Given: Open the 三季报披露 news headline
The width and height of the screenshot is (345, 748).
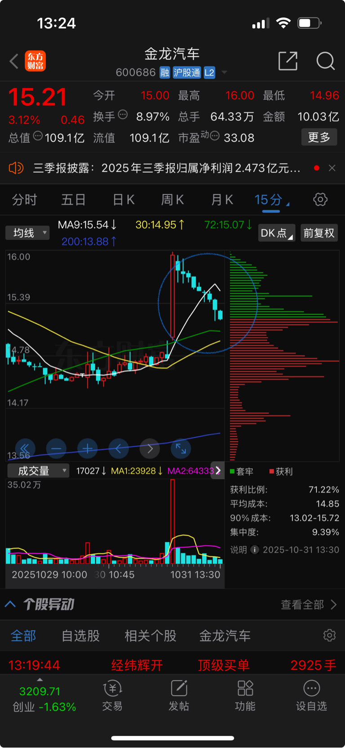Looking at the screenshot, I should [x=166, y=168].
